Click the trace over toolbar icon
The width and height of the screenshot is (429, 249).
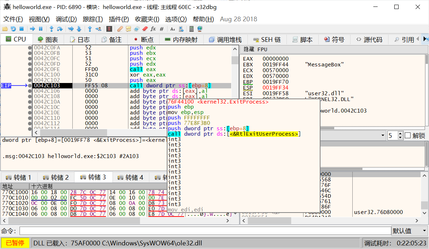[79, 29]
